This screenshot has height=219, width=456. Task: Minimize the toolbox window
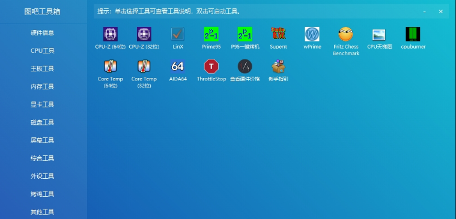click(425, 11)
